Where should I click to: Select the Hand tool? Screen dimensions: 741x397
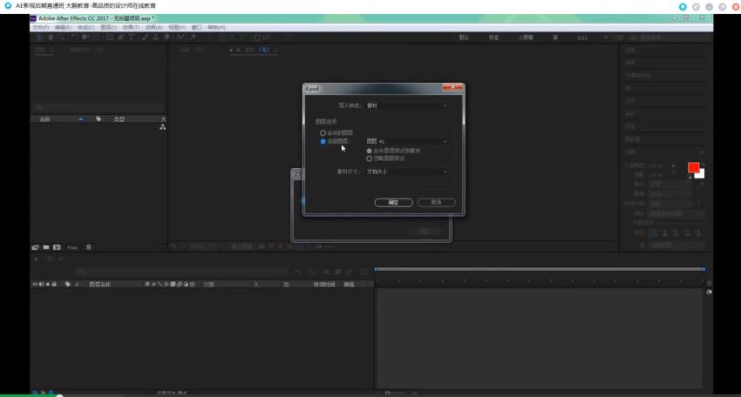click(x=51, y=37)
